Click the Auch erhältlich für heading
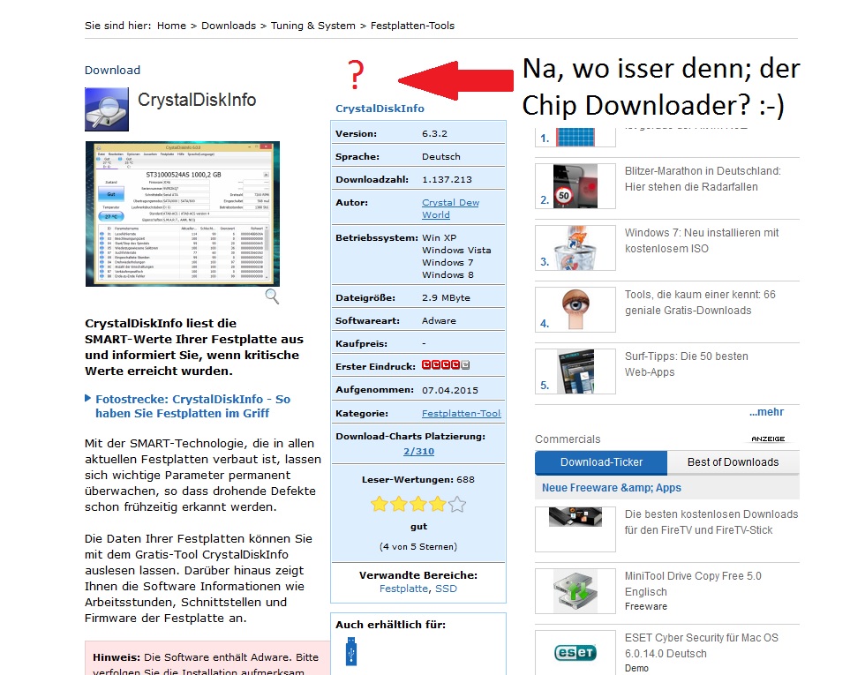This screenshot has height=675, width=850. (x=390, y=625)
